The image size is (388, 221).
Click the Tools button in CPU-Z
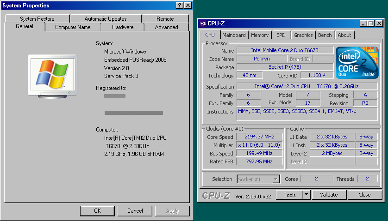click(289, 195)
